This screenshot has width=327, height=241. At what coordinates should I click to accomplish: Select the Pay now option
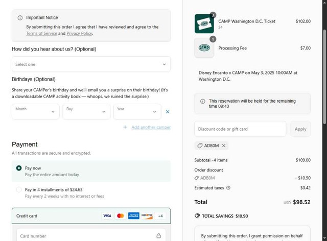(x=19, y=168)
